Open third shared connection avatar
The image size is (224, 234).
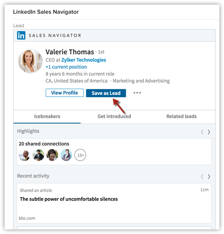(x=52, y=155)
